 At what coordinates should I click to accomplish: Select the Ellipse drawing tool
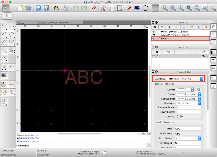coord(4,43)
